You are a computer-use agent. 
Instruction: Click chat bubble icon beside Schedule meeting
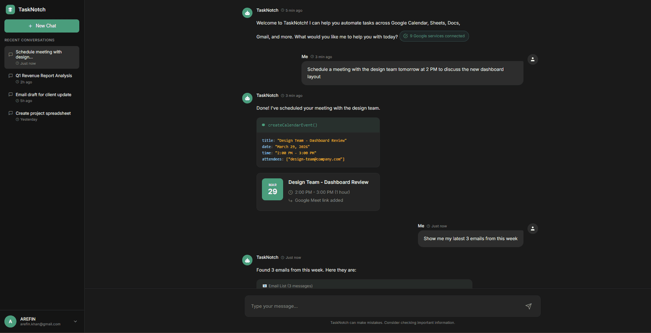[11, 55]
